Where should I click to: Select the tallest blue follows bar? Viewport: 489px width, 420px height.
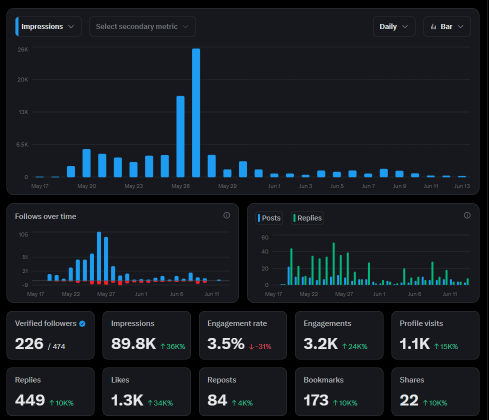[99, 256]
